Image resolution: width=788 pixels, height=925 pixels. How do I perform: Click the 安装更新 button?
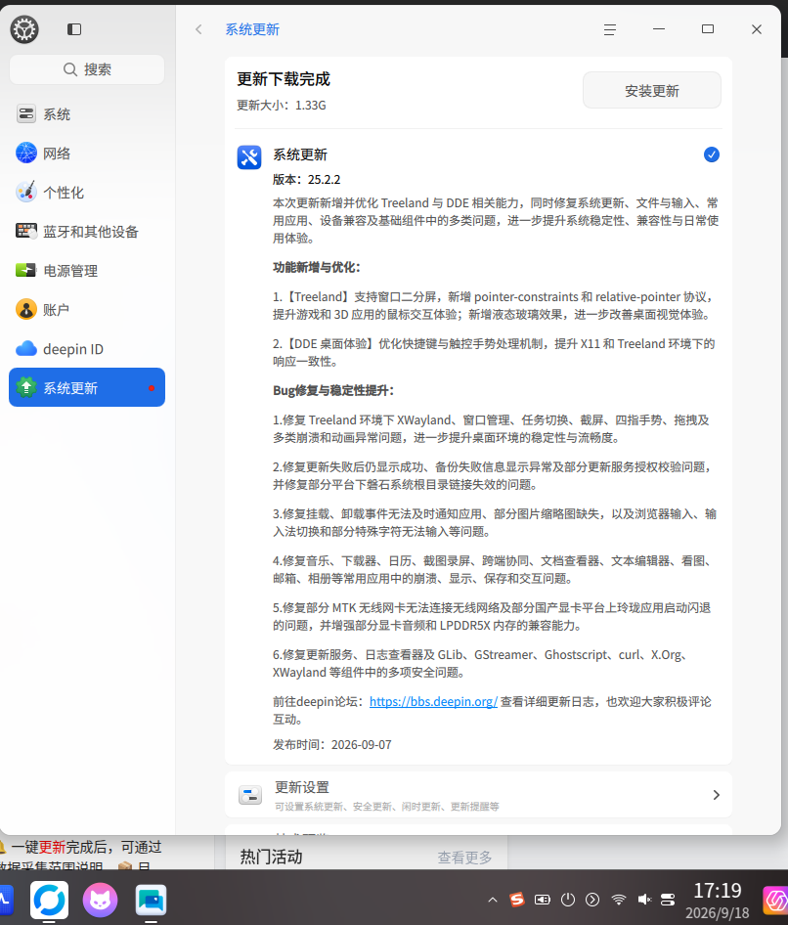[652, 90]
